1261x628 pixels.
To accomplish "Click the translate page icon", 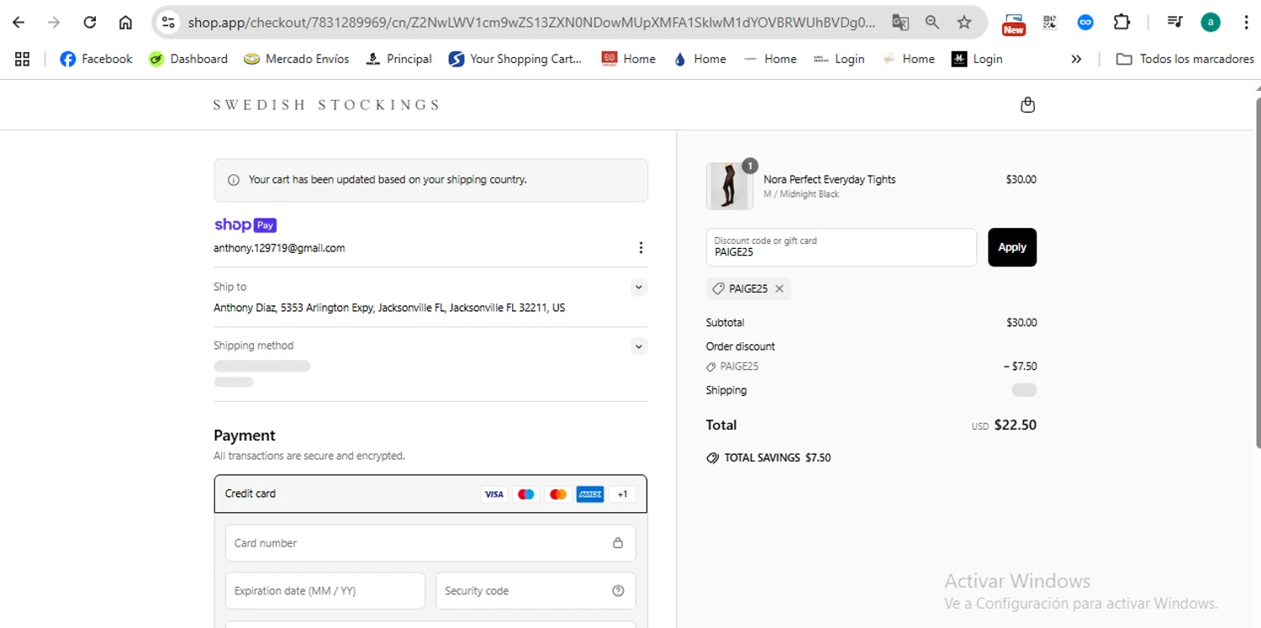I will coord(900,23).
